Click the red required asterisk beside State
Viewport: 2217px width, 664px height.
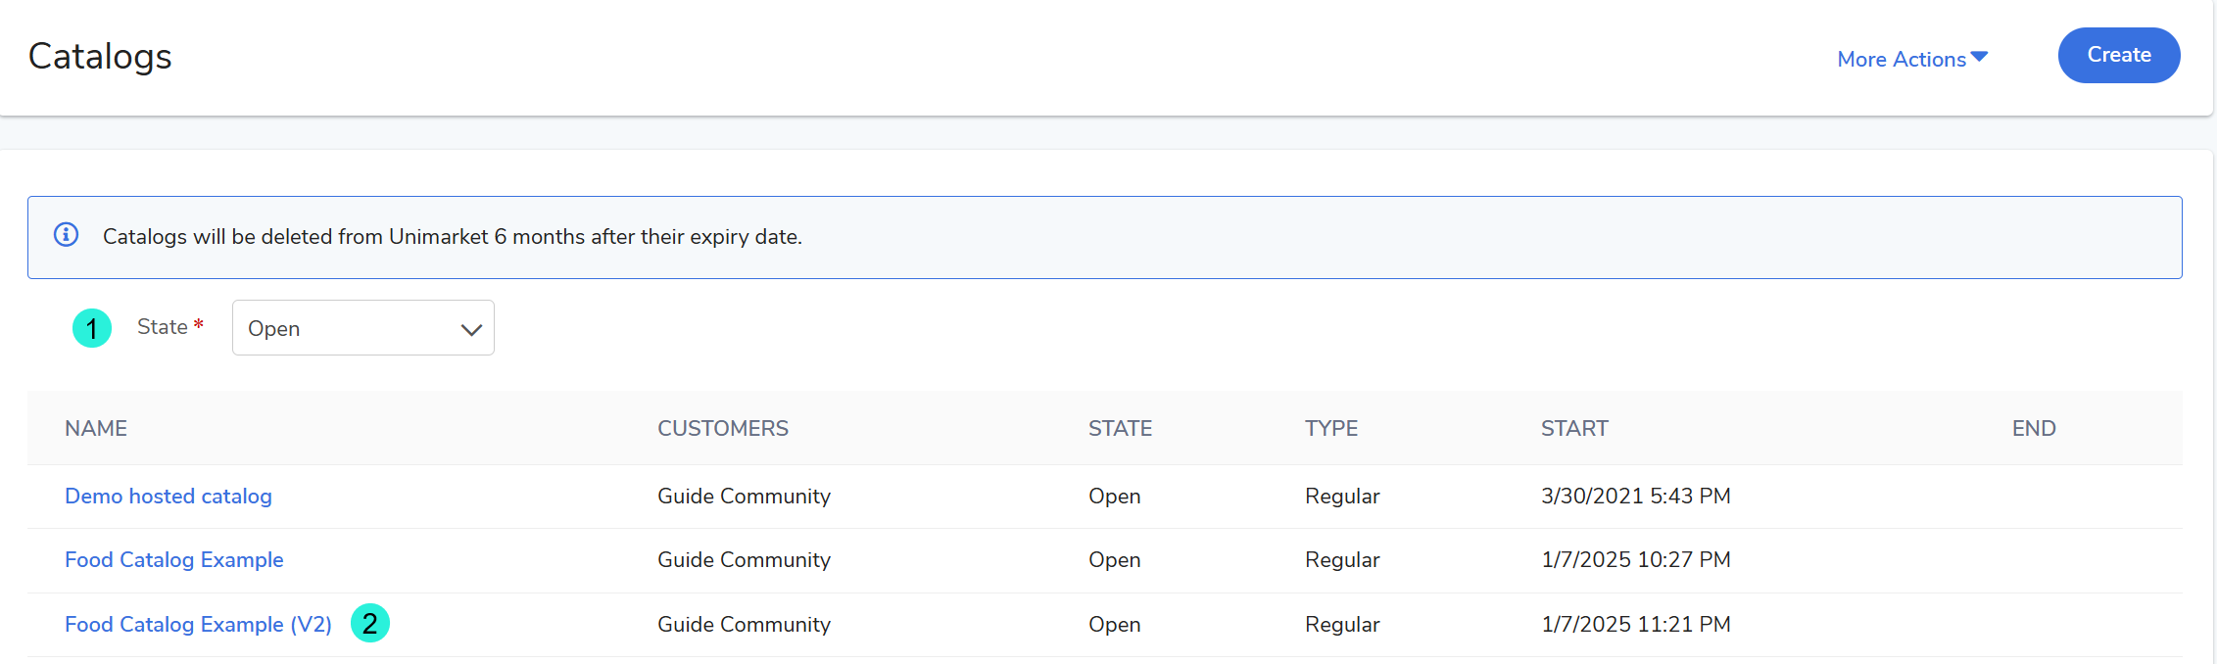(x=199, y=324)
